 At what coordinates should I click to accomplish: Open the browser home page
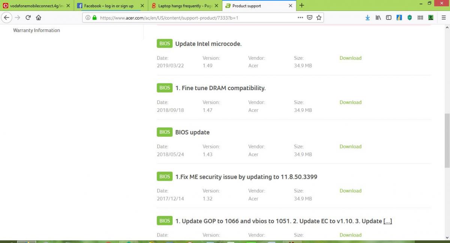tap(39, 18)
